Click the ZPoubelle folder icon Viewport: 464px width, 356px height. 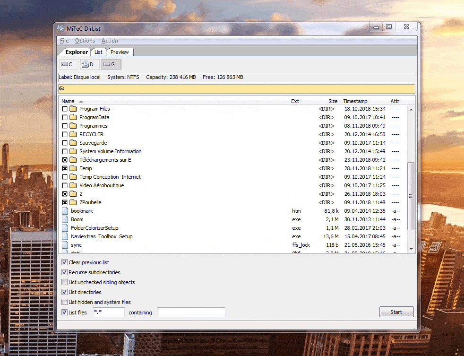click(x=73, y=202)
